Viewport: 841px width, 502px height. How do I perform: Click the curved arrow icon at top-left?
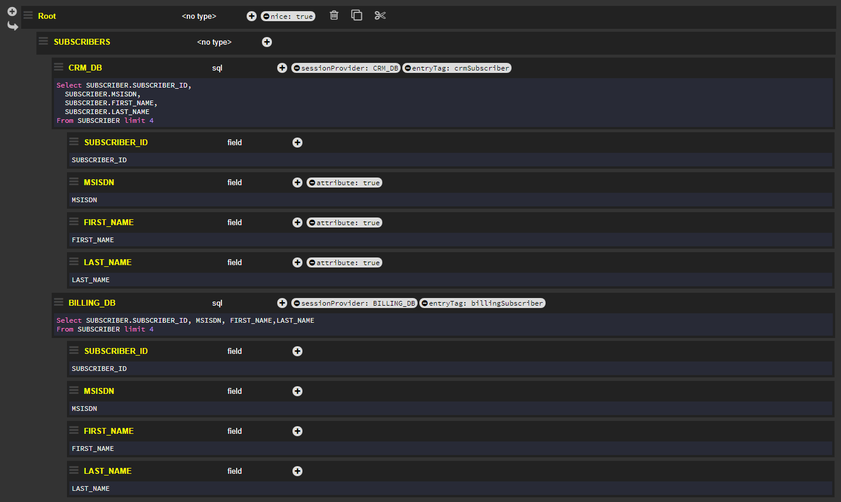point(12,26)
